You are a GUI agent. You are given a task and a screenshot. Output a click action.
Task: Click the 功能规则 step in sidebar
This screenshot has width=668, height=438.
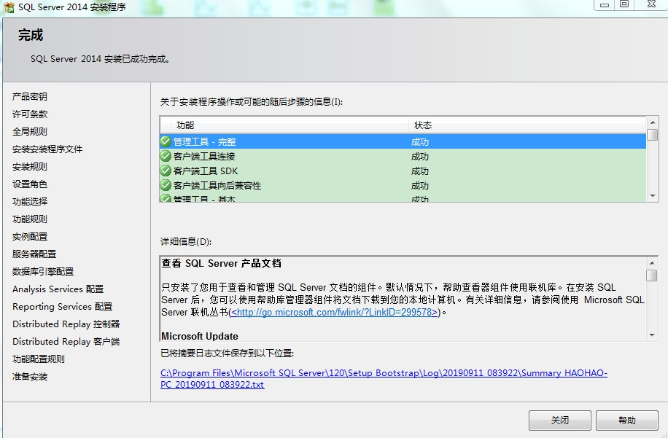pos(29,219)
